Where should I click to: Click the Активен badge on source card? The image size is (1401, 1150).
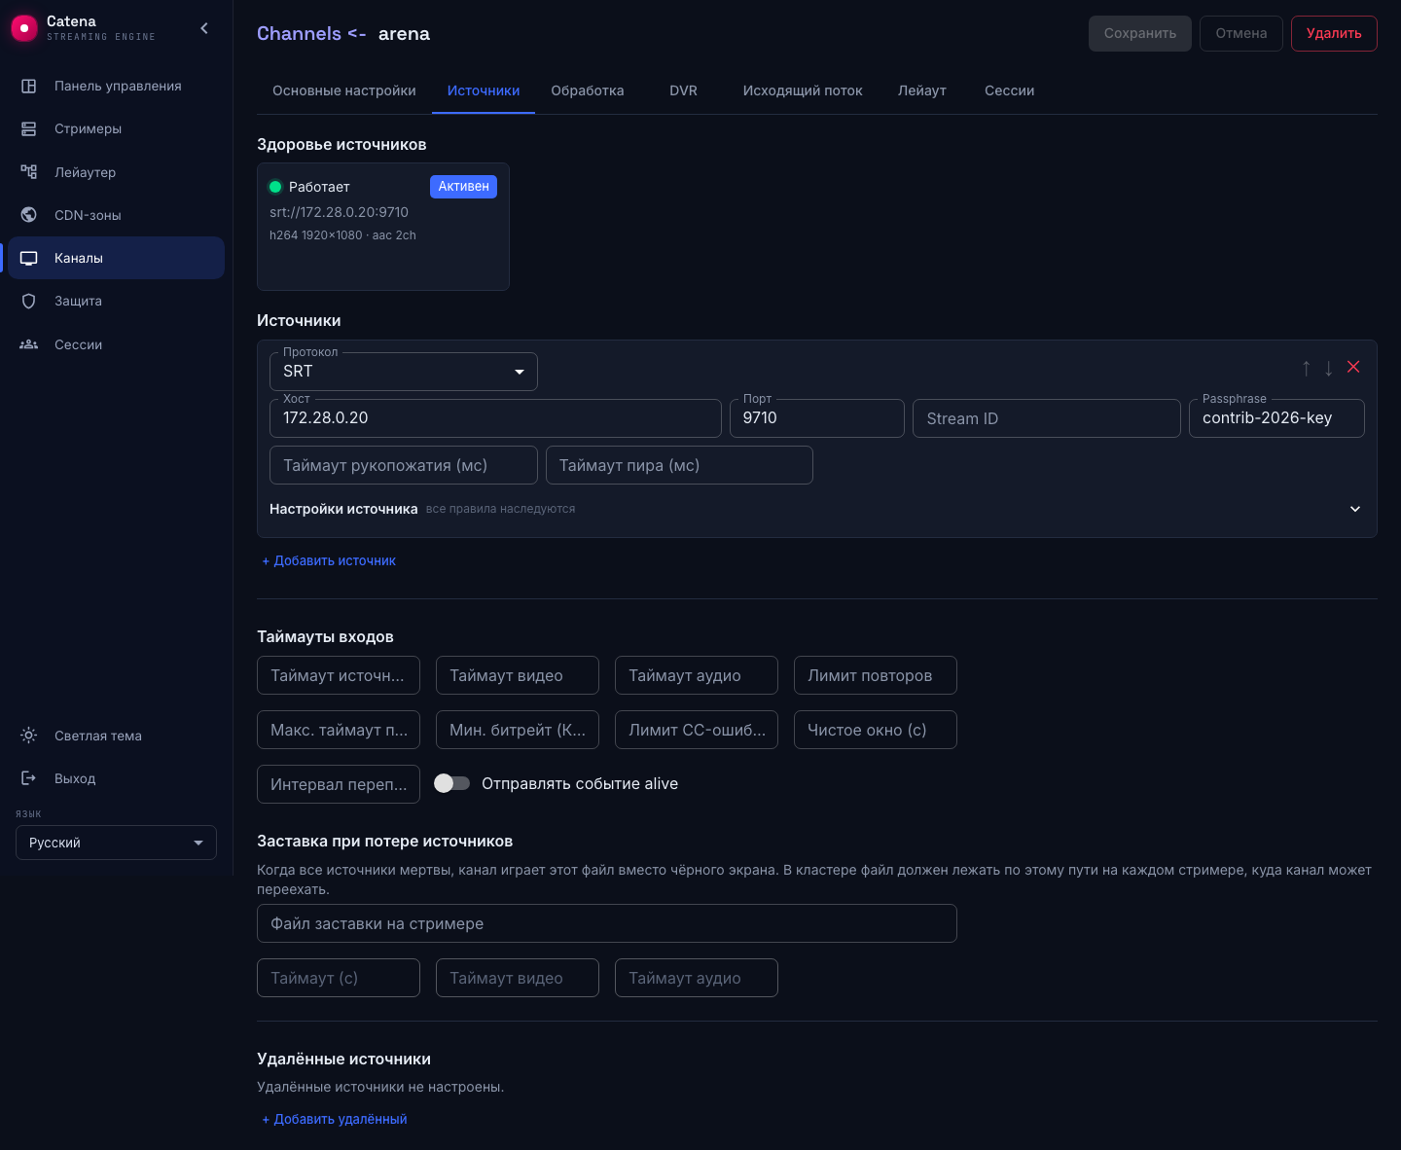463,187
